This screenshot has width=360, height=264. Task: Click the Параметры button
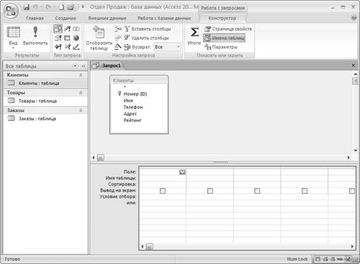(221, 47)
